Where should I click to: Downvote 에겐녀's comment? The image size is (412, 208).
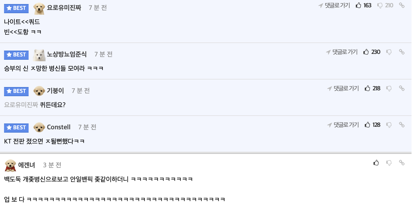coord(389,163)
